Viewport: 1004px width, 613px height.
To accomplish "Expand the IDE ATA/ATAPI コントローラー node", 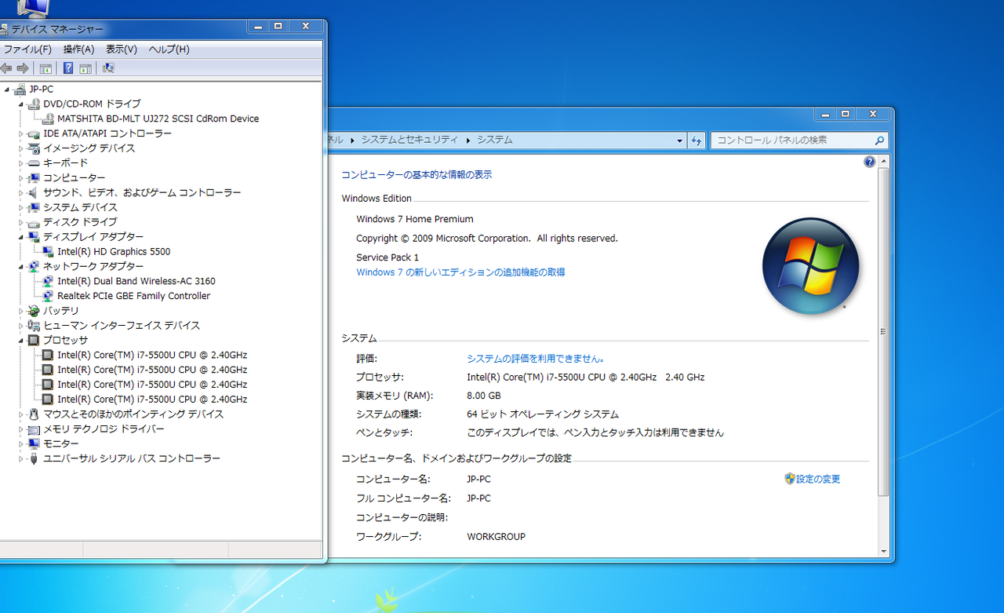I will [x=21, y=133].
